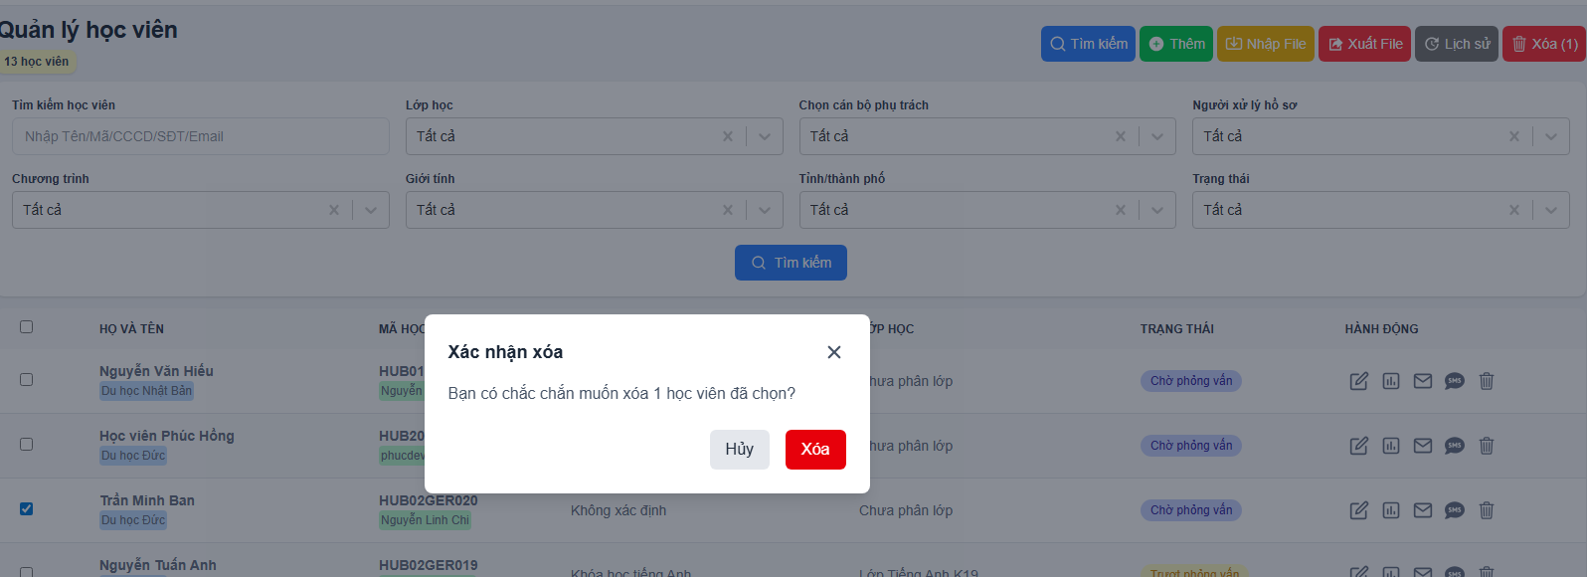Open chart statistics for Nguyễn Văn Hiếu
1587x577 pixels.
1391,381
